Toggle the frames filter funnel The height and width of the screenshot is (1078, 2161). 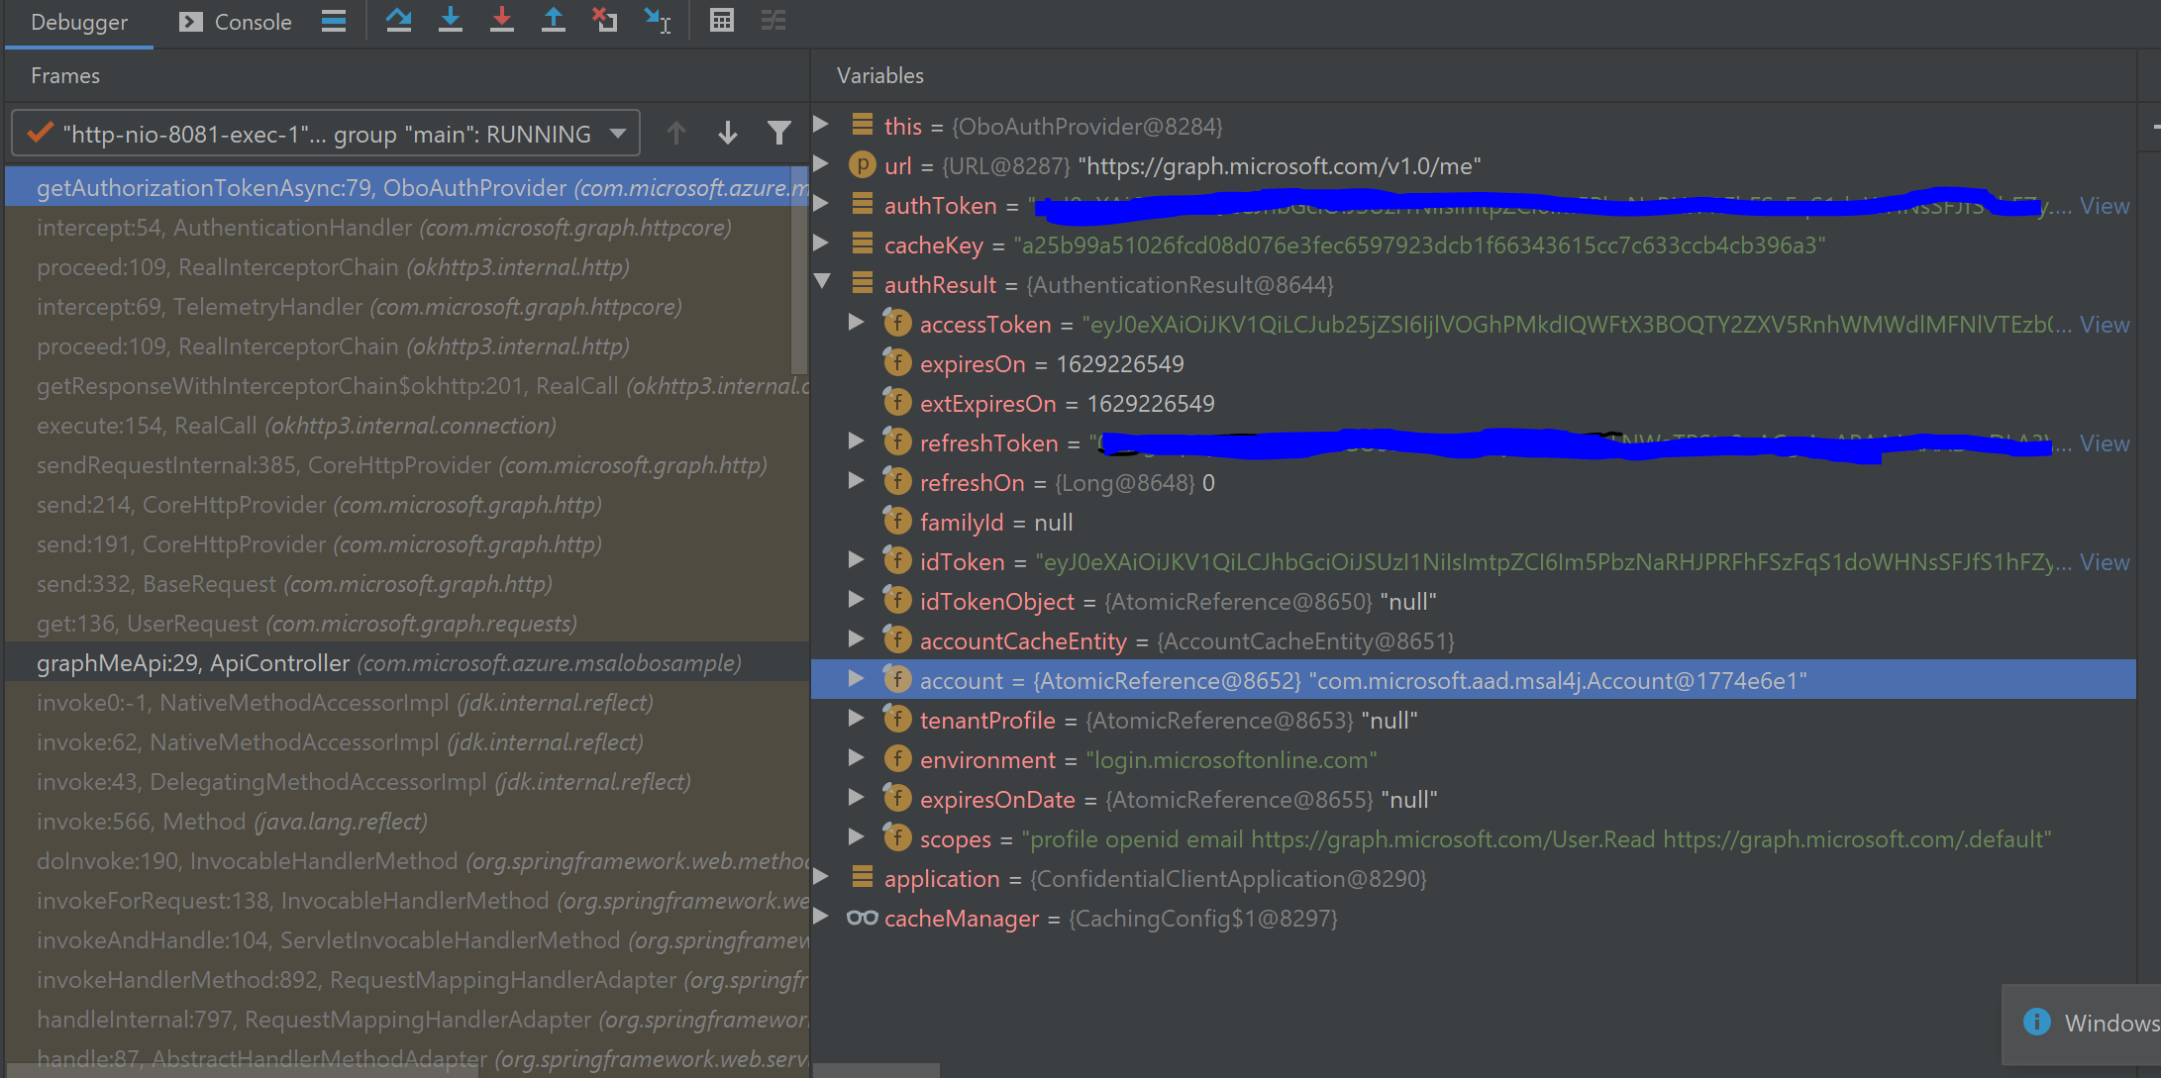point(779,132)
